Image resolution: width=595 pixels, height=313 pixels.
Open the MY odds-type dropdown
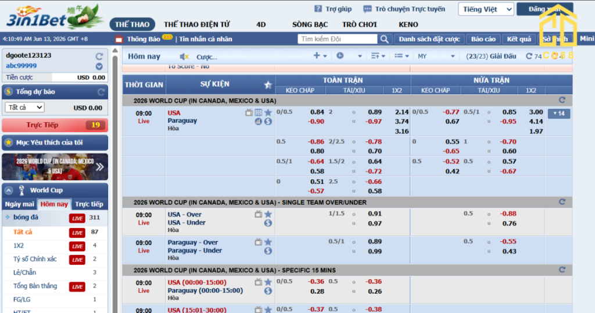436,56
